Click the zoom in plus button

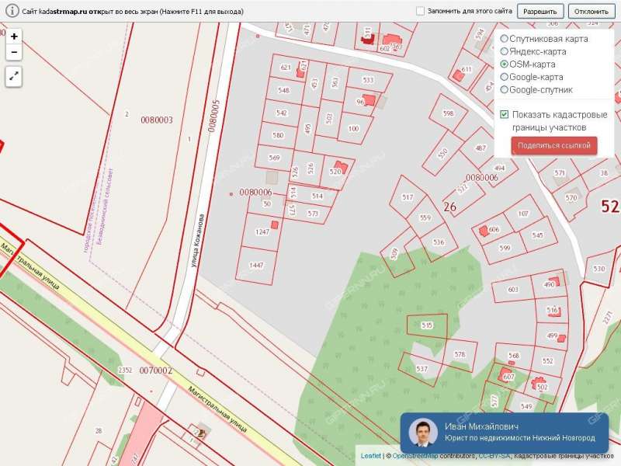click(x=14, y=37)
